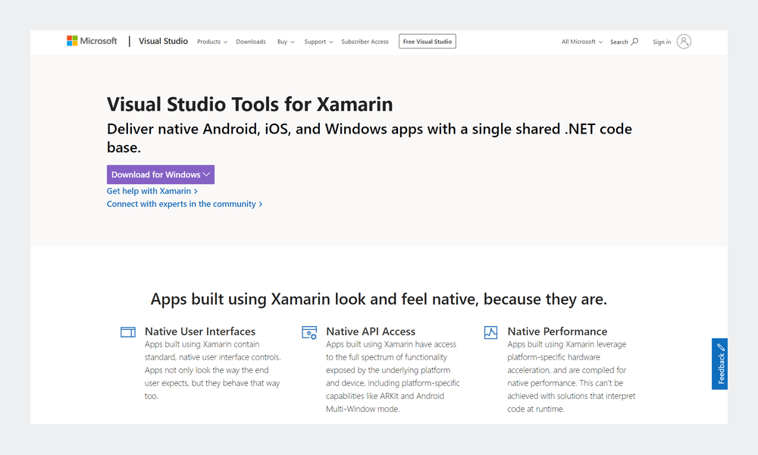Expand the All Microsoft menu

coord(582,42)
